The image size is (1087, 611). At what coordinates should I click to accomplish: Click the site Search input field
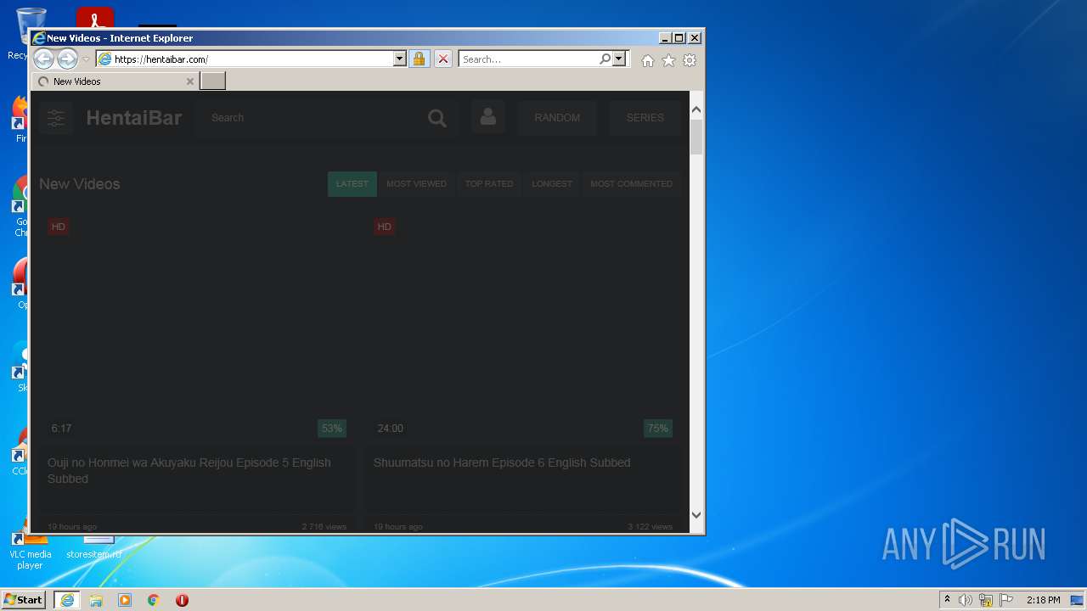[310, 118]
